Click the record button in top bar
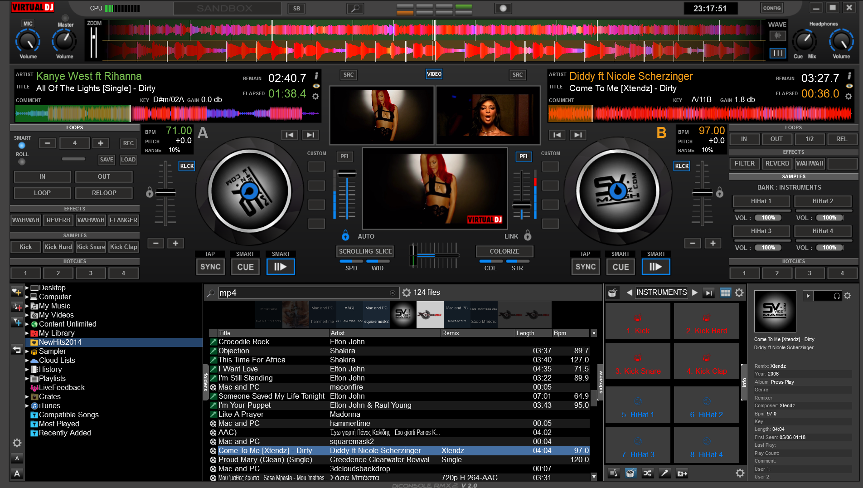 coord(503,8)
